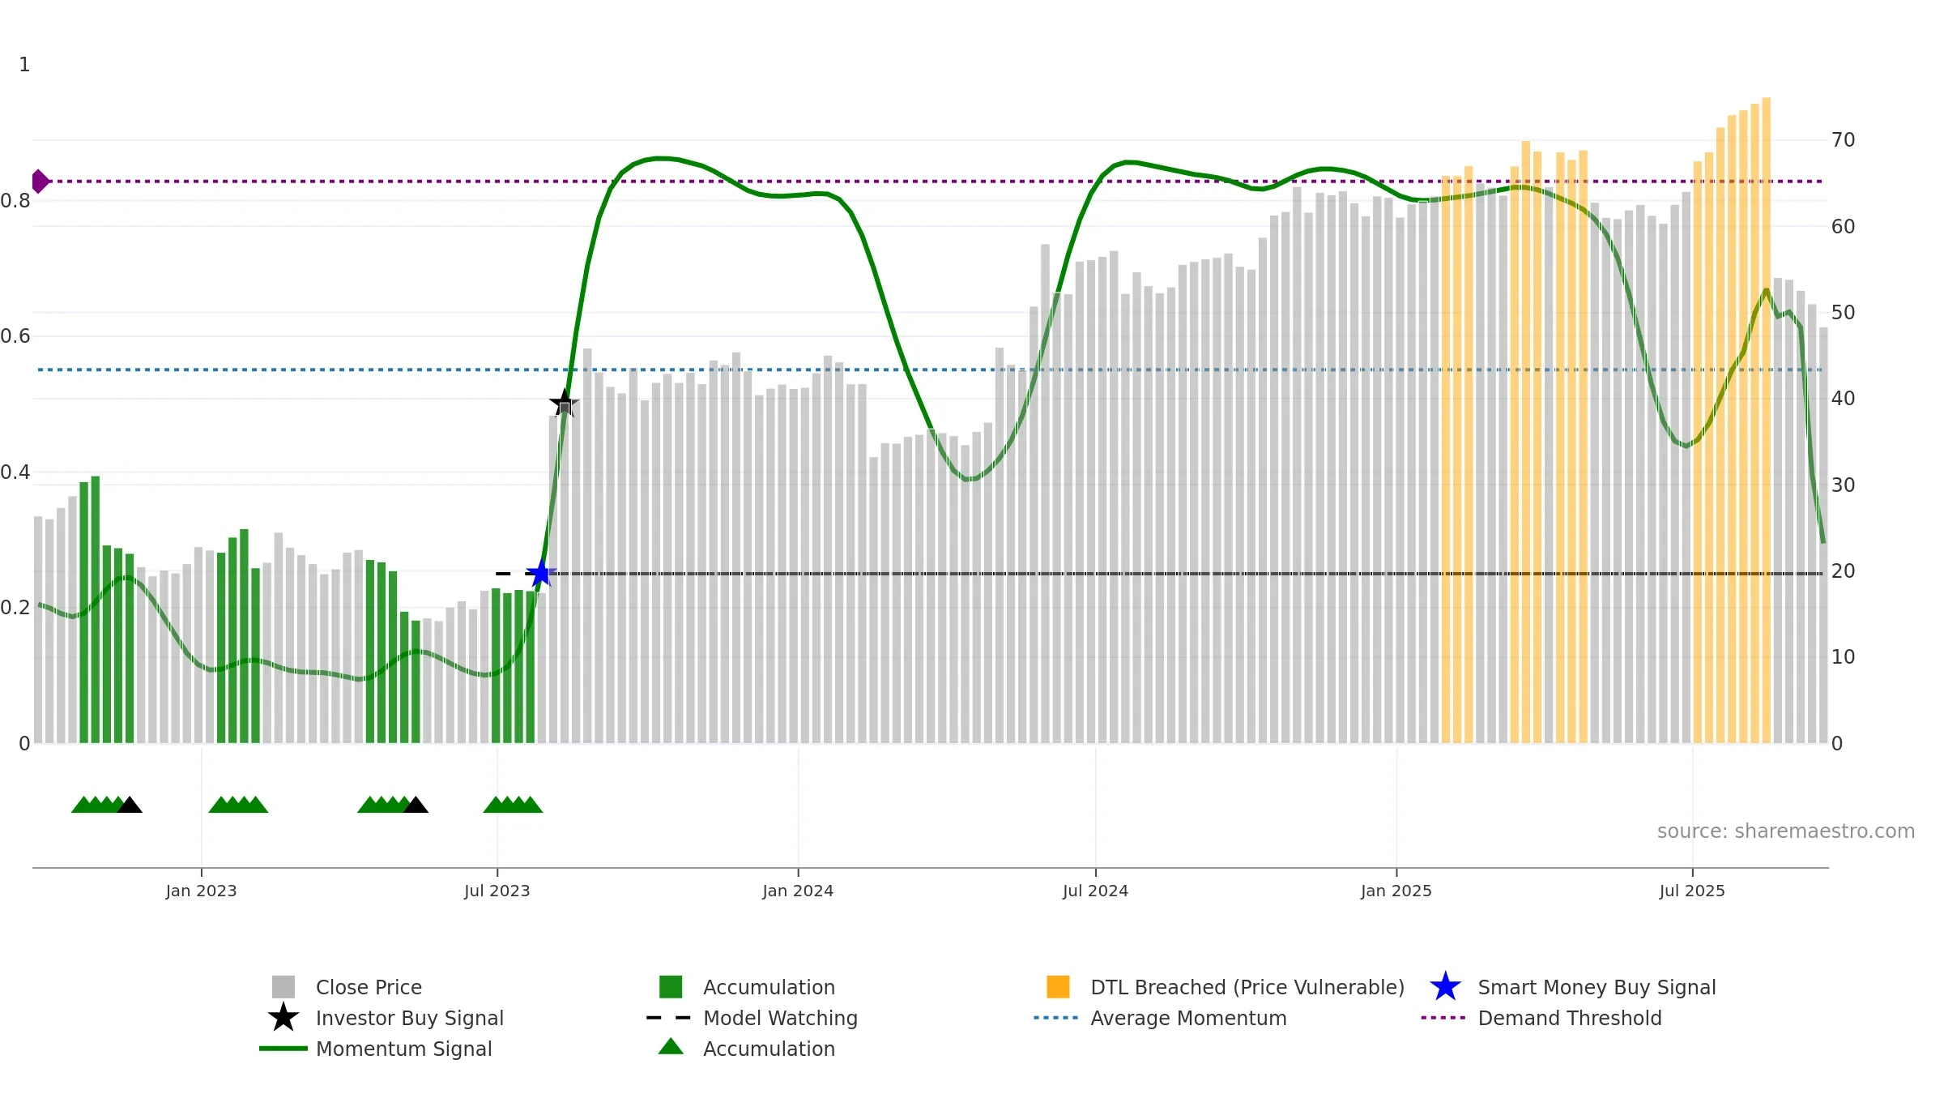Click the blue Smart Money Buy Signal star on chart

click(x=539, y=574)
